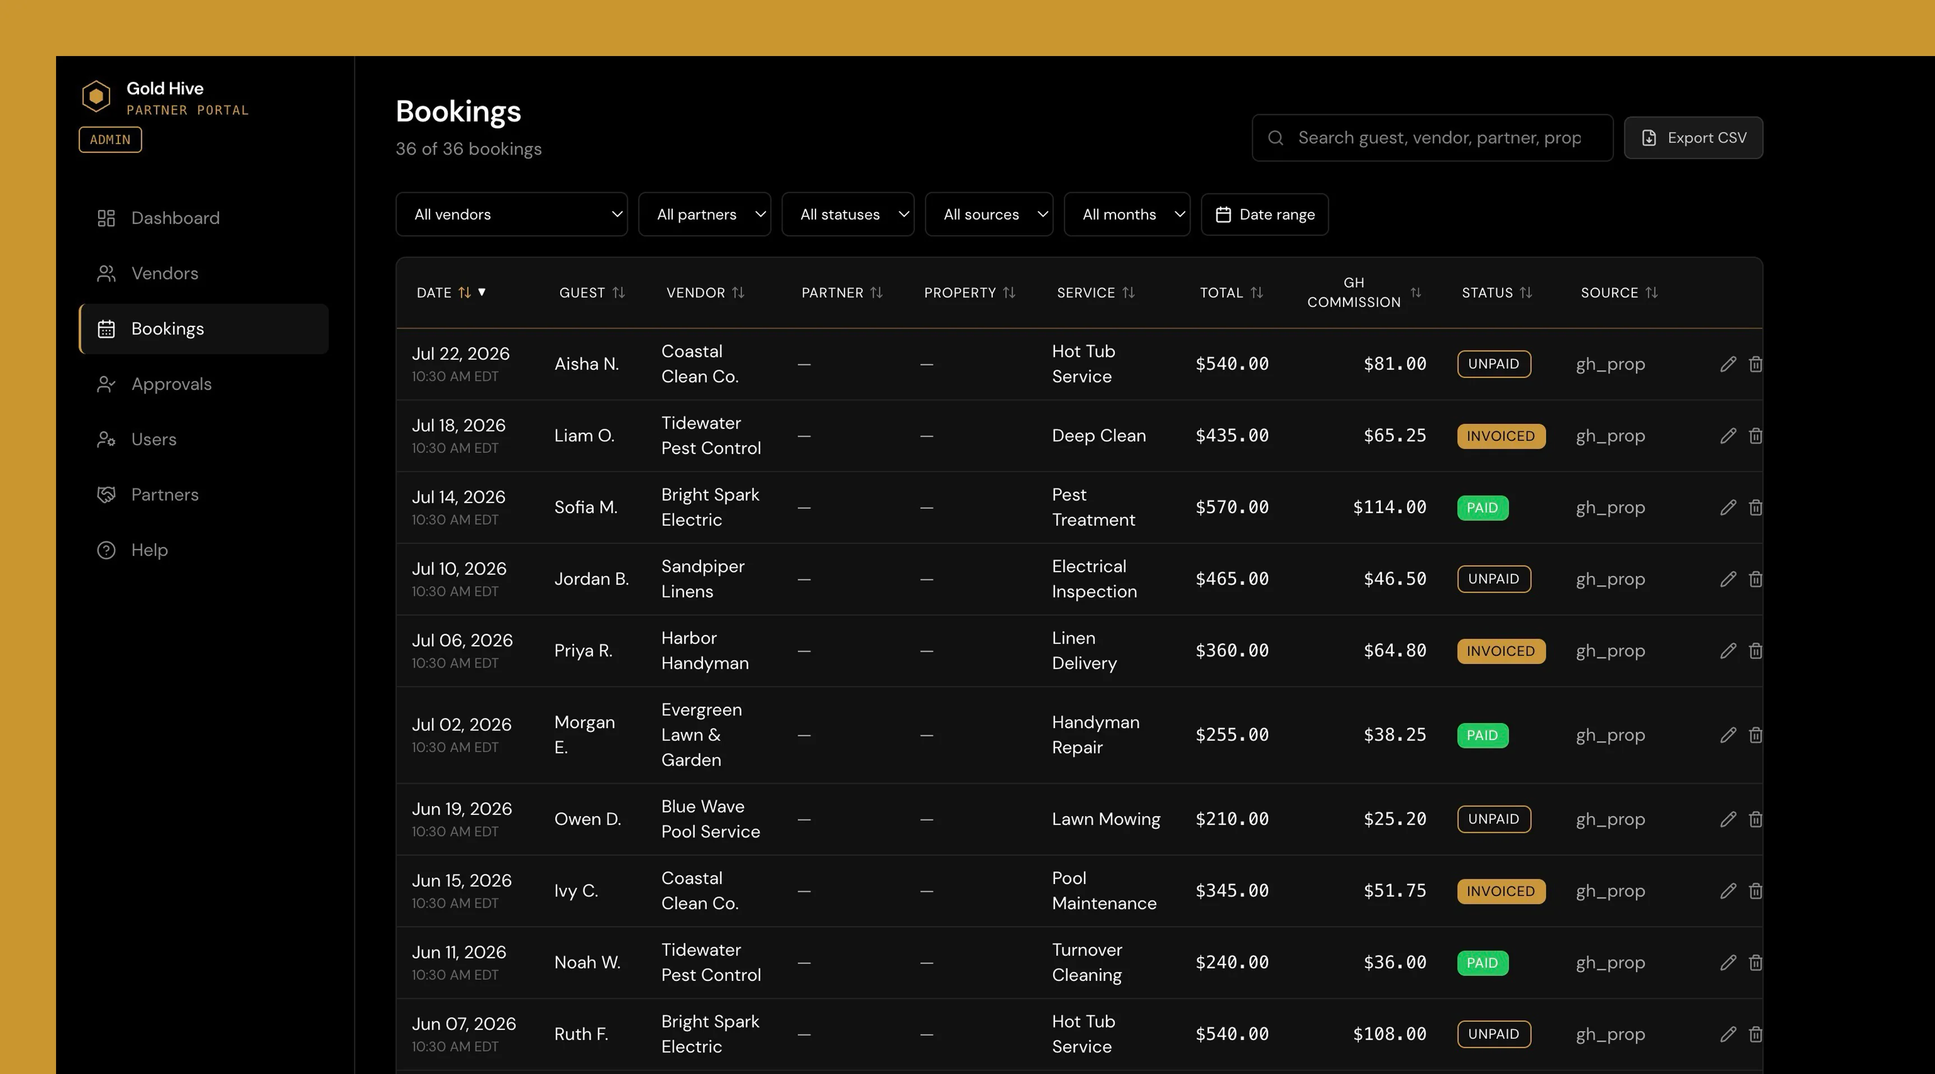Click INVOICED status on Jul 18 booking
Image resolution: width=1935 pixels, height=1074 pixels.
1501,436
